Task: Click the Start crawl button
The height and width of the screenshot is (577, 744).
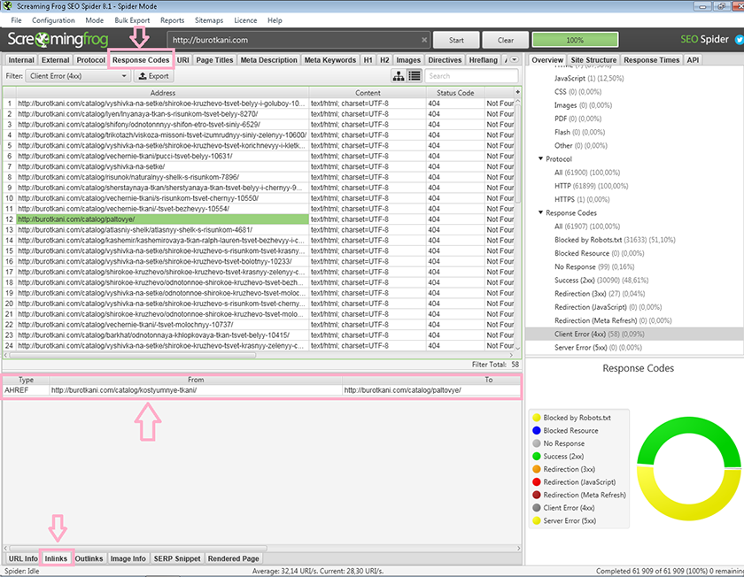Action: coord(456,41)
